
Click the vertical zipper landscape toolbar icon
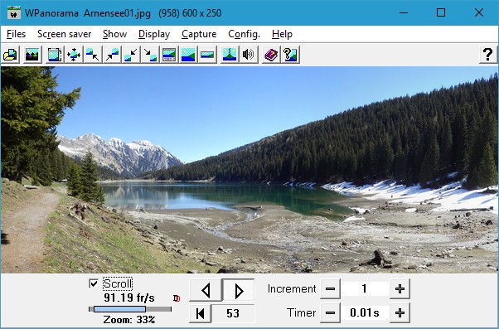[230, 55]
